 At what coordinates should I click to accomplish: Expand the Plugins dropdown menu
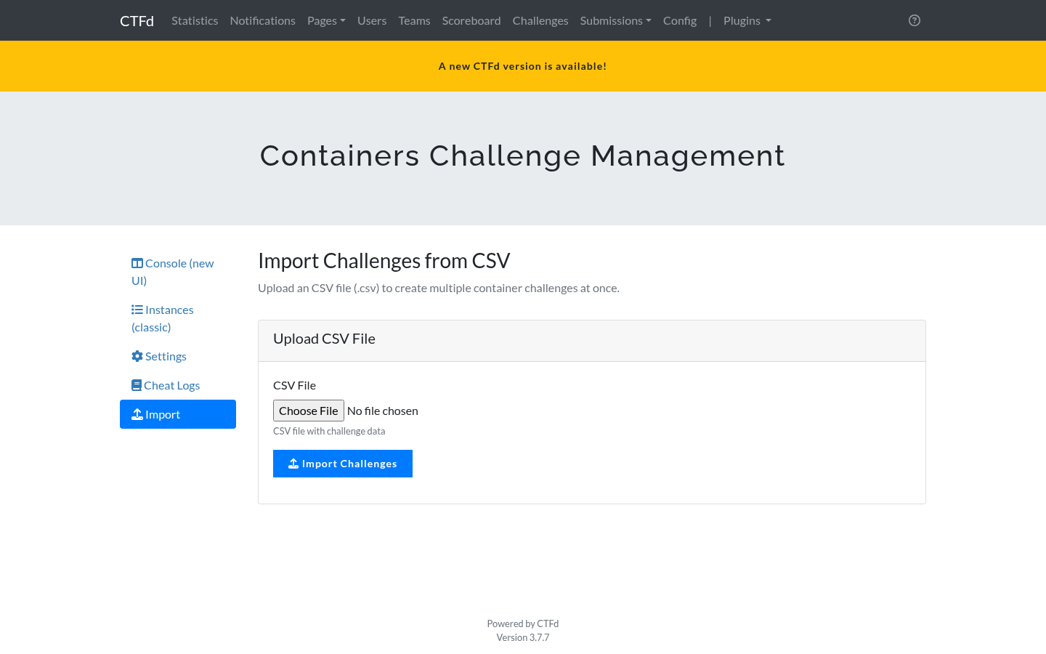(x=747, y=20)
